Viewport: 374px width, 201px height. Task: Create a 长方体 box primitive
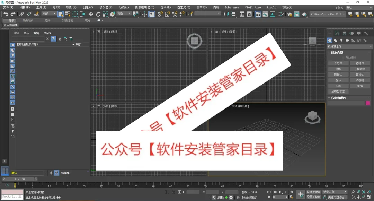(x=338, y=63)
